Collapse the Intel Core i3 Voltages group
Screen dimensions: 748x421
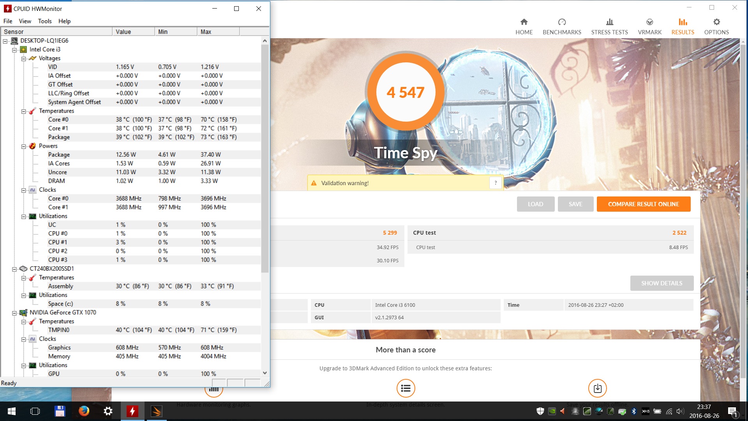pos(24,58)
